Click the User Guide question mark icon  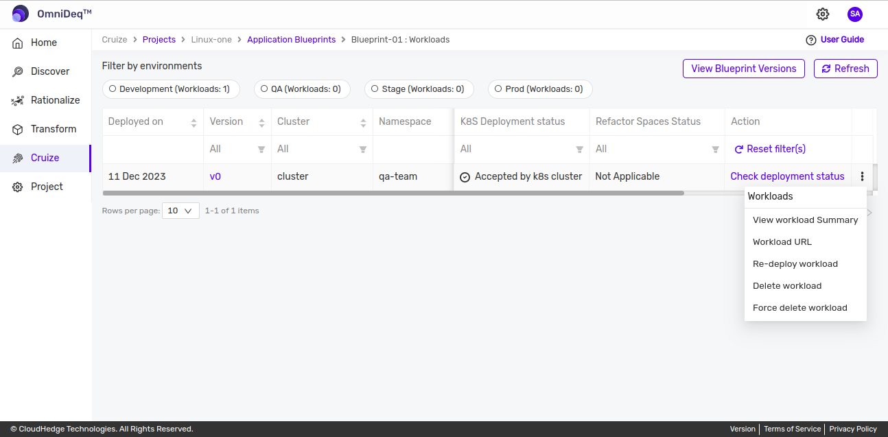[811, 40]
